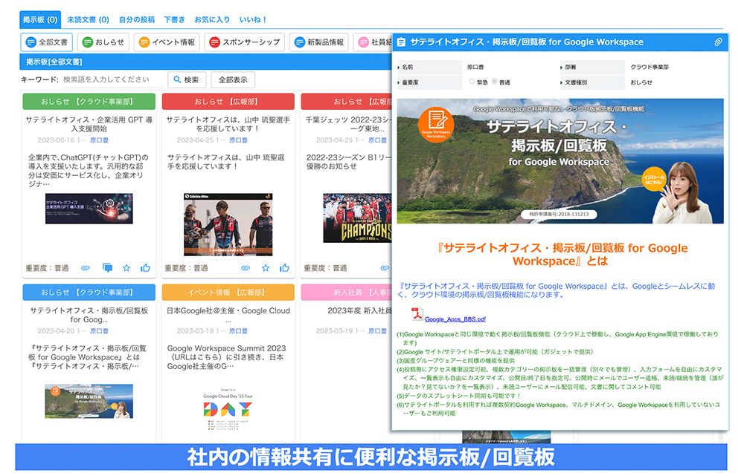
Task: Open the 日本Google社＠主催 card title
Action: point(228,315)
